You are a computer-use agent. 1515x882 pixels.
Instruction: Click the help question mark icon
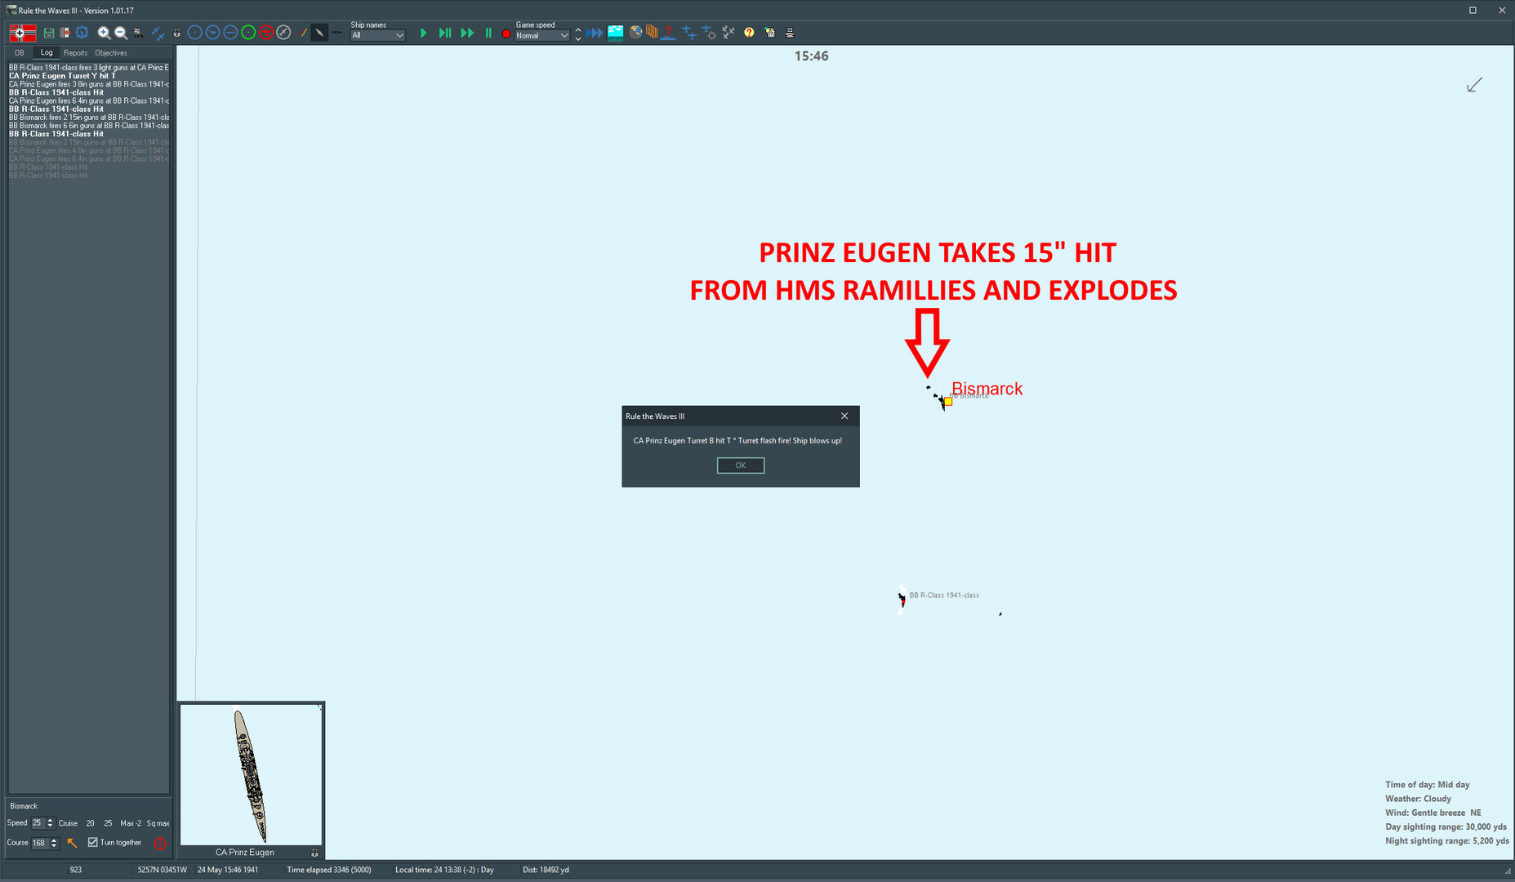[749, 33]
